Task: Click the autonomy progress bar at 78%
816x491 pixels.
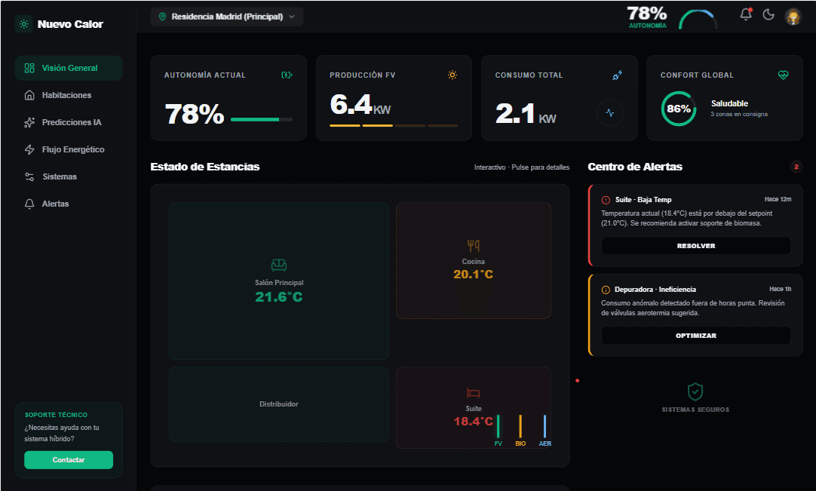Action: (x=261, y=120)
